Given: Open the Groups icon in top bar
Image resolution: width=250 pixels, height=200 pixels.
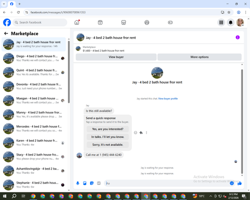Looking at the screenshot, I should (147, 22).
